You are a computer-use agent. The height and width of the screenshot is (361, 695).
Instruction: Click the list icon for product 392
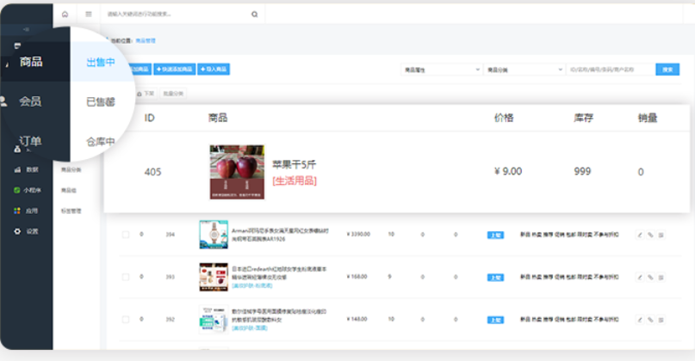pyautogui.click(x=661, y=318)
